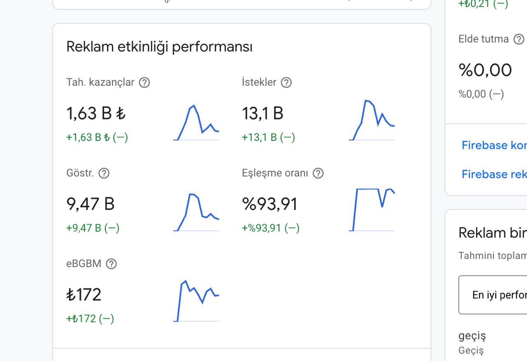Select the Göstr. sparkline chart
The height and width of the screenshot is (361, 527).
pos(196,212)
